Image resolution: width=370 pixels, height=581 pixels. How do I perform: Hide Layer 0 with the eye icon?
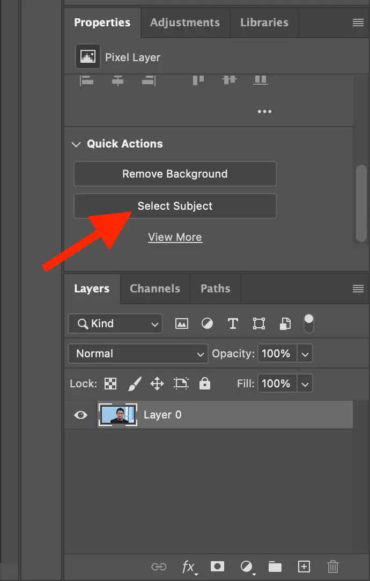point(80,415)
